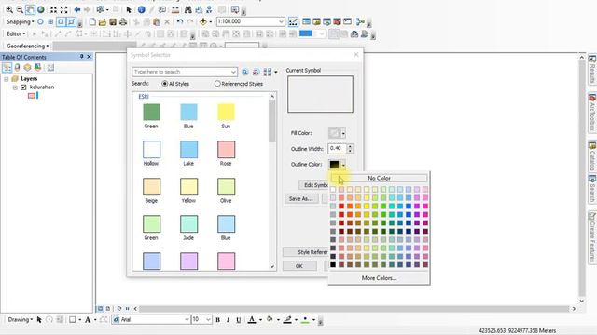Open the map scale 1:100.000 dropdown
Image resolution: width=597 pixels, height=335 pixels.
coord(281,22)
